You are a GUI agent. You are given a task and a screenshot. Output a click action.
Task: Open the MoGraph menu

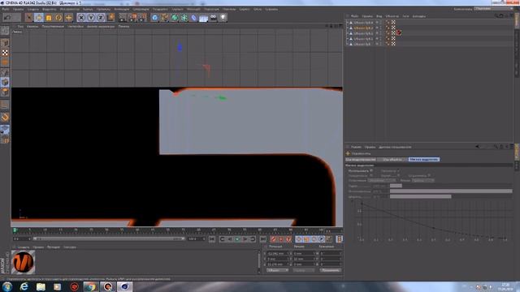pyautogui.click(x=193, y=9)
